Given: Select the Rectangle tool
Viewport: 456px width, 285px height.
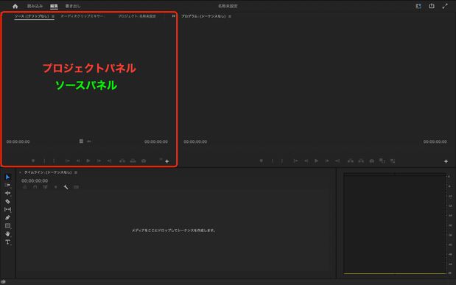Looking at the screenshot, I should click(8, 225).
